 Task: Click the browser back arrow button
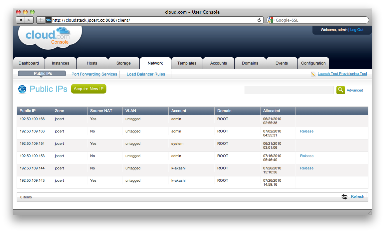pyautogui.click(x=21, y=20)
